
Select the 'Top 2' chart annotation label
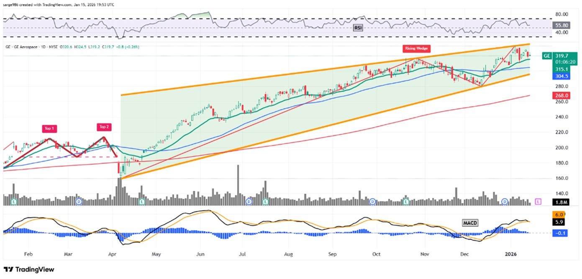[103, 127]
